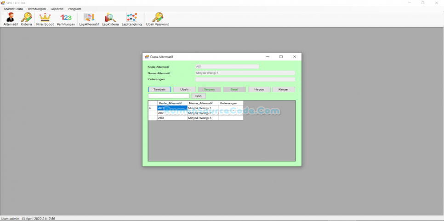Focus the search text field beside Cari
Screen dimensions: 444x221
(169, 96)
